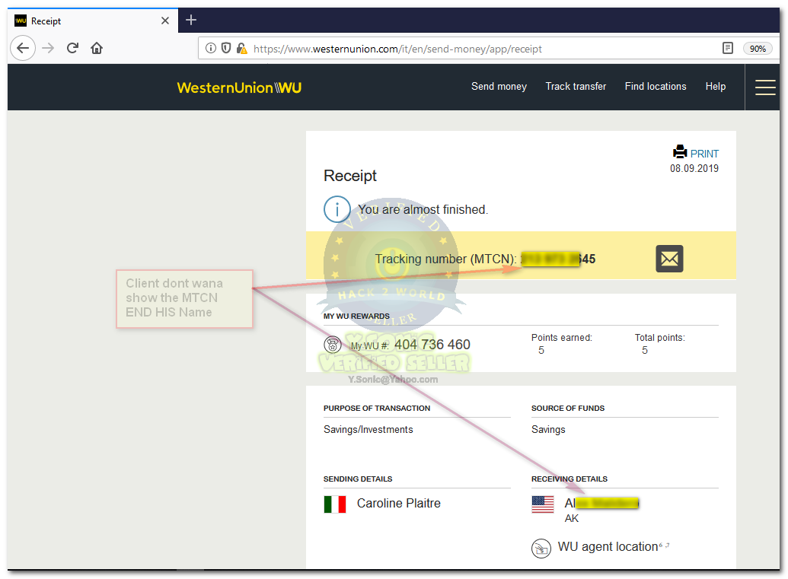Click the WU agent location icon
Image resolution: width=788 pixels, height=579 pixels.
pos(541,549)
